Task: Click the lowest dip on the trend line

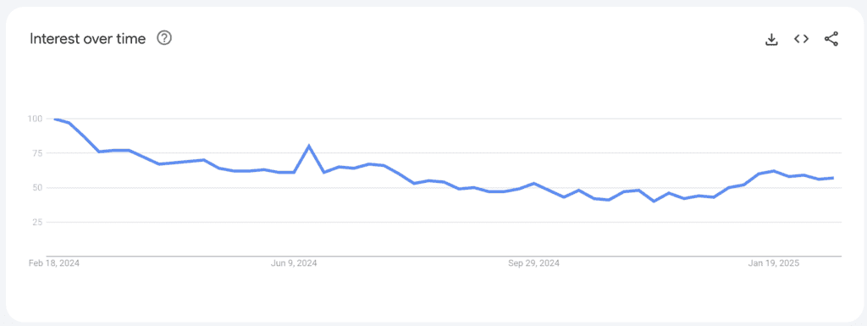Action: point(654,202)
